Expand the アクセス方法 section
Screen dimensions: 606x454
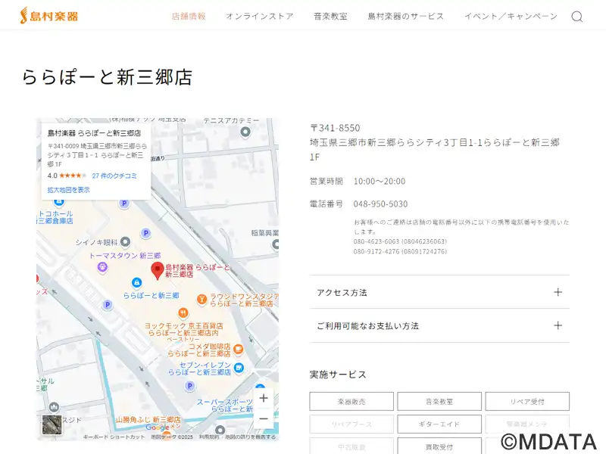(439, 292)
